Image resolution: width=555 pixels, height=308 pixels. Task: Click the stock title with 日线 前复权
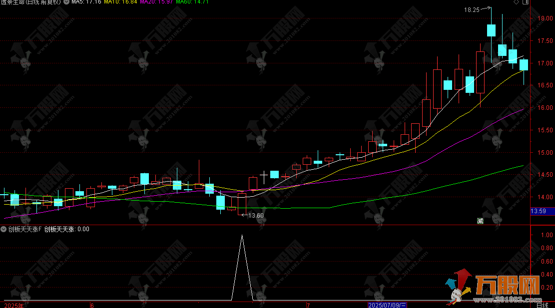tap(30, 2)
